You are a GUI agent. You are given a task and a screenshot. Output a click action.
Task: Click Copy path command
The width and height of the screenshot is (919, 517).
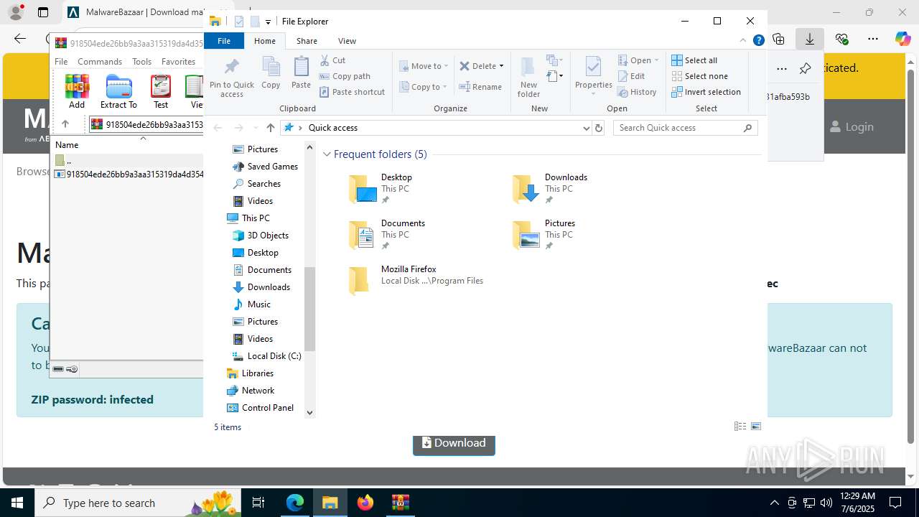(345, 76)
